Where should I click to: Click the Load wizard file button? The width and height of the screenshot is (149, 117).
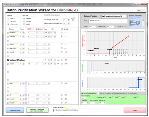coord(15,110)
